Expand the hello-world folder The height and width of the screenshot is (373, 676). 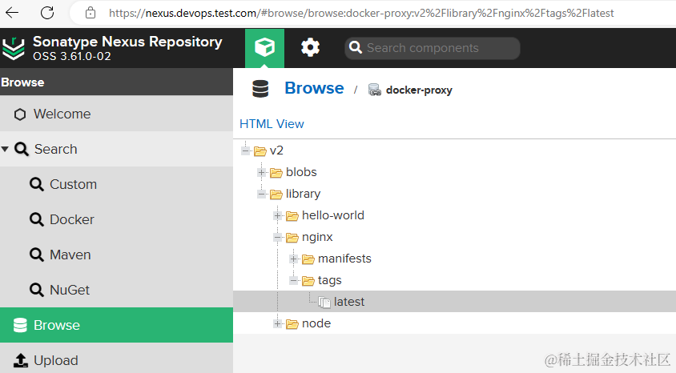(x=278, y=215)
